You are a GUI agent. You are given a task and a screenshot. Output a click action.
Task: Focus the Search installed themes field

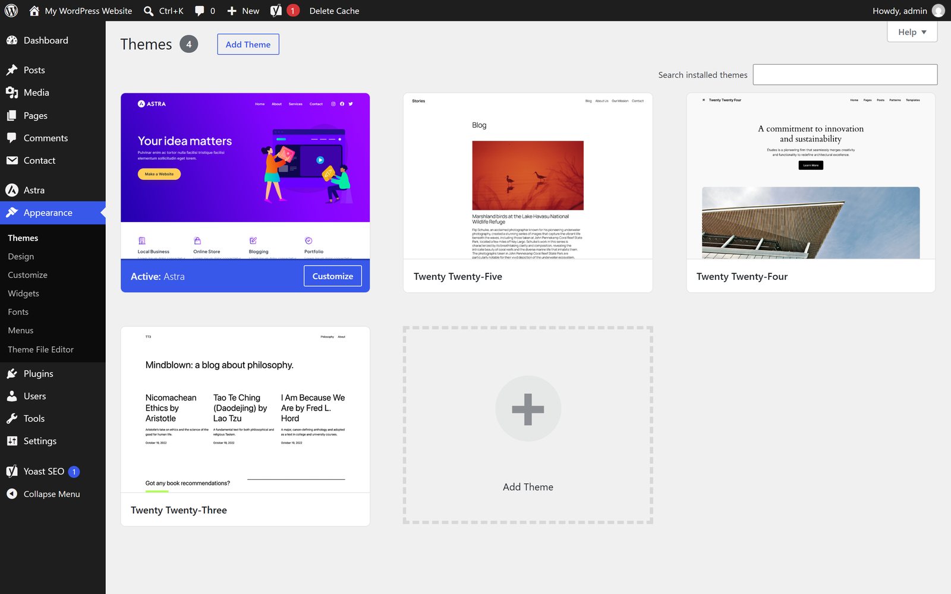tap(845, 75)
